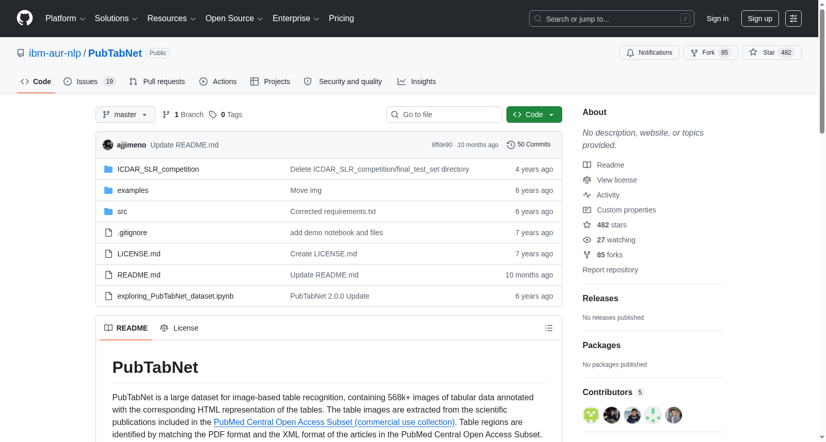Open the first green pixel contributor avatar
The width and height of the screenshot is (826, 442).
[591, 415]
